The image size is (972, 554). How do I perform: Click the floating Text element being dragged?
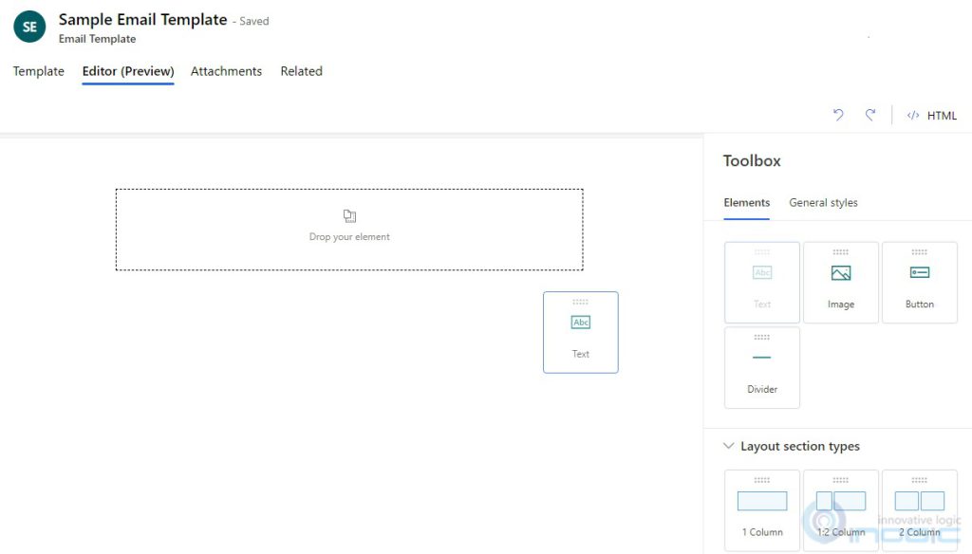coord(580,332)
